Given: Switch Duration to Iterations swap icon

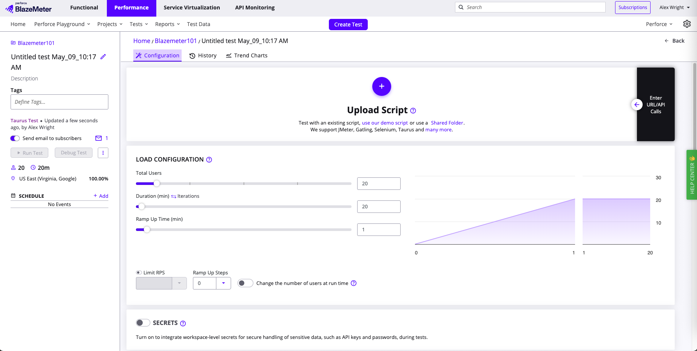Looking at the screenshot, I should pyautogui.click(x=174, y=196).
